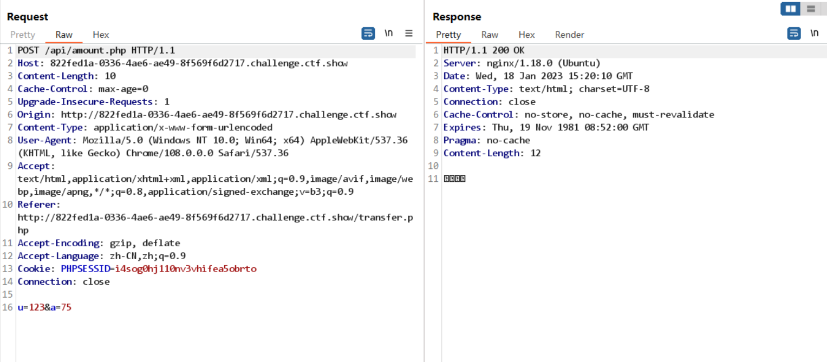Show non-printable characters in the Request panel
The width and height of the screenshot is (827, 362).
click(389, 34)
